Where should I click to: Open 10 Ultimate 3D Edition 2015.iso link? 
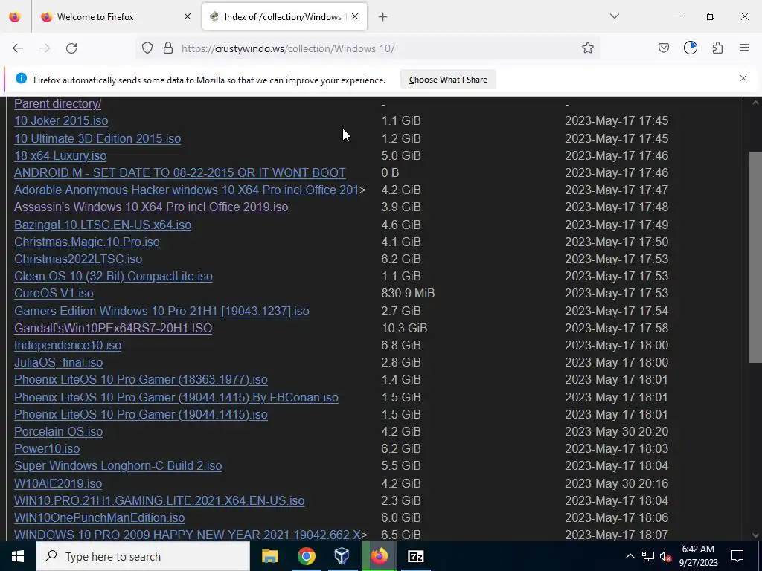point(97,138)
